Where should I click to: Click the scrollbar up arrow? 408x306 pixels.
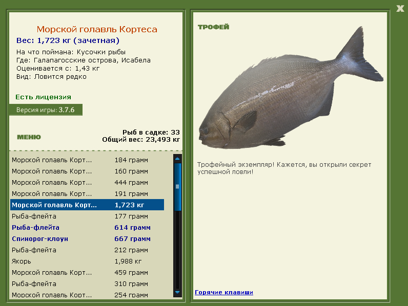(x=177, y=159)
